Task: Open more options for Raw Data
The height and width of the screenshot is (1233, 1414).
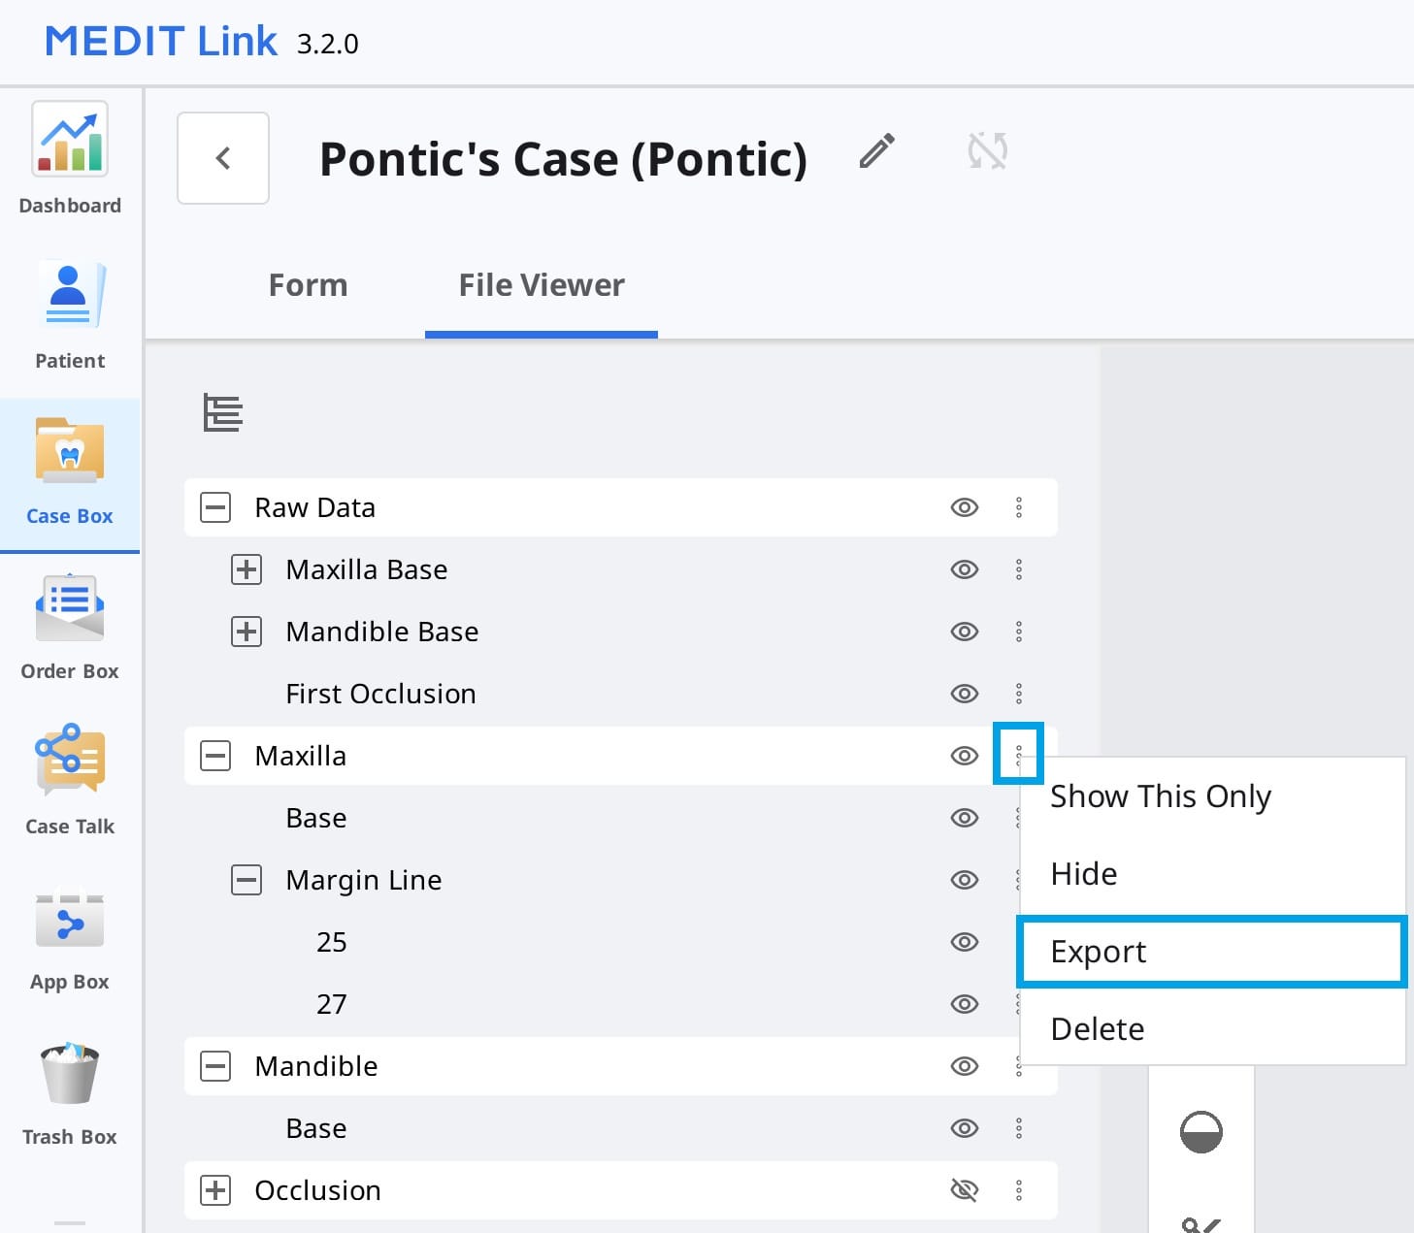Action: (x=1019, y=507)
